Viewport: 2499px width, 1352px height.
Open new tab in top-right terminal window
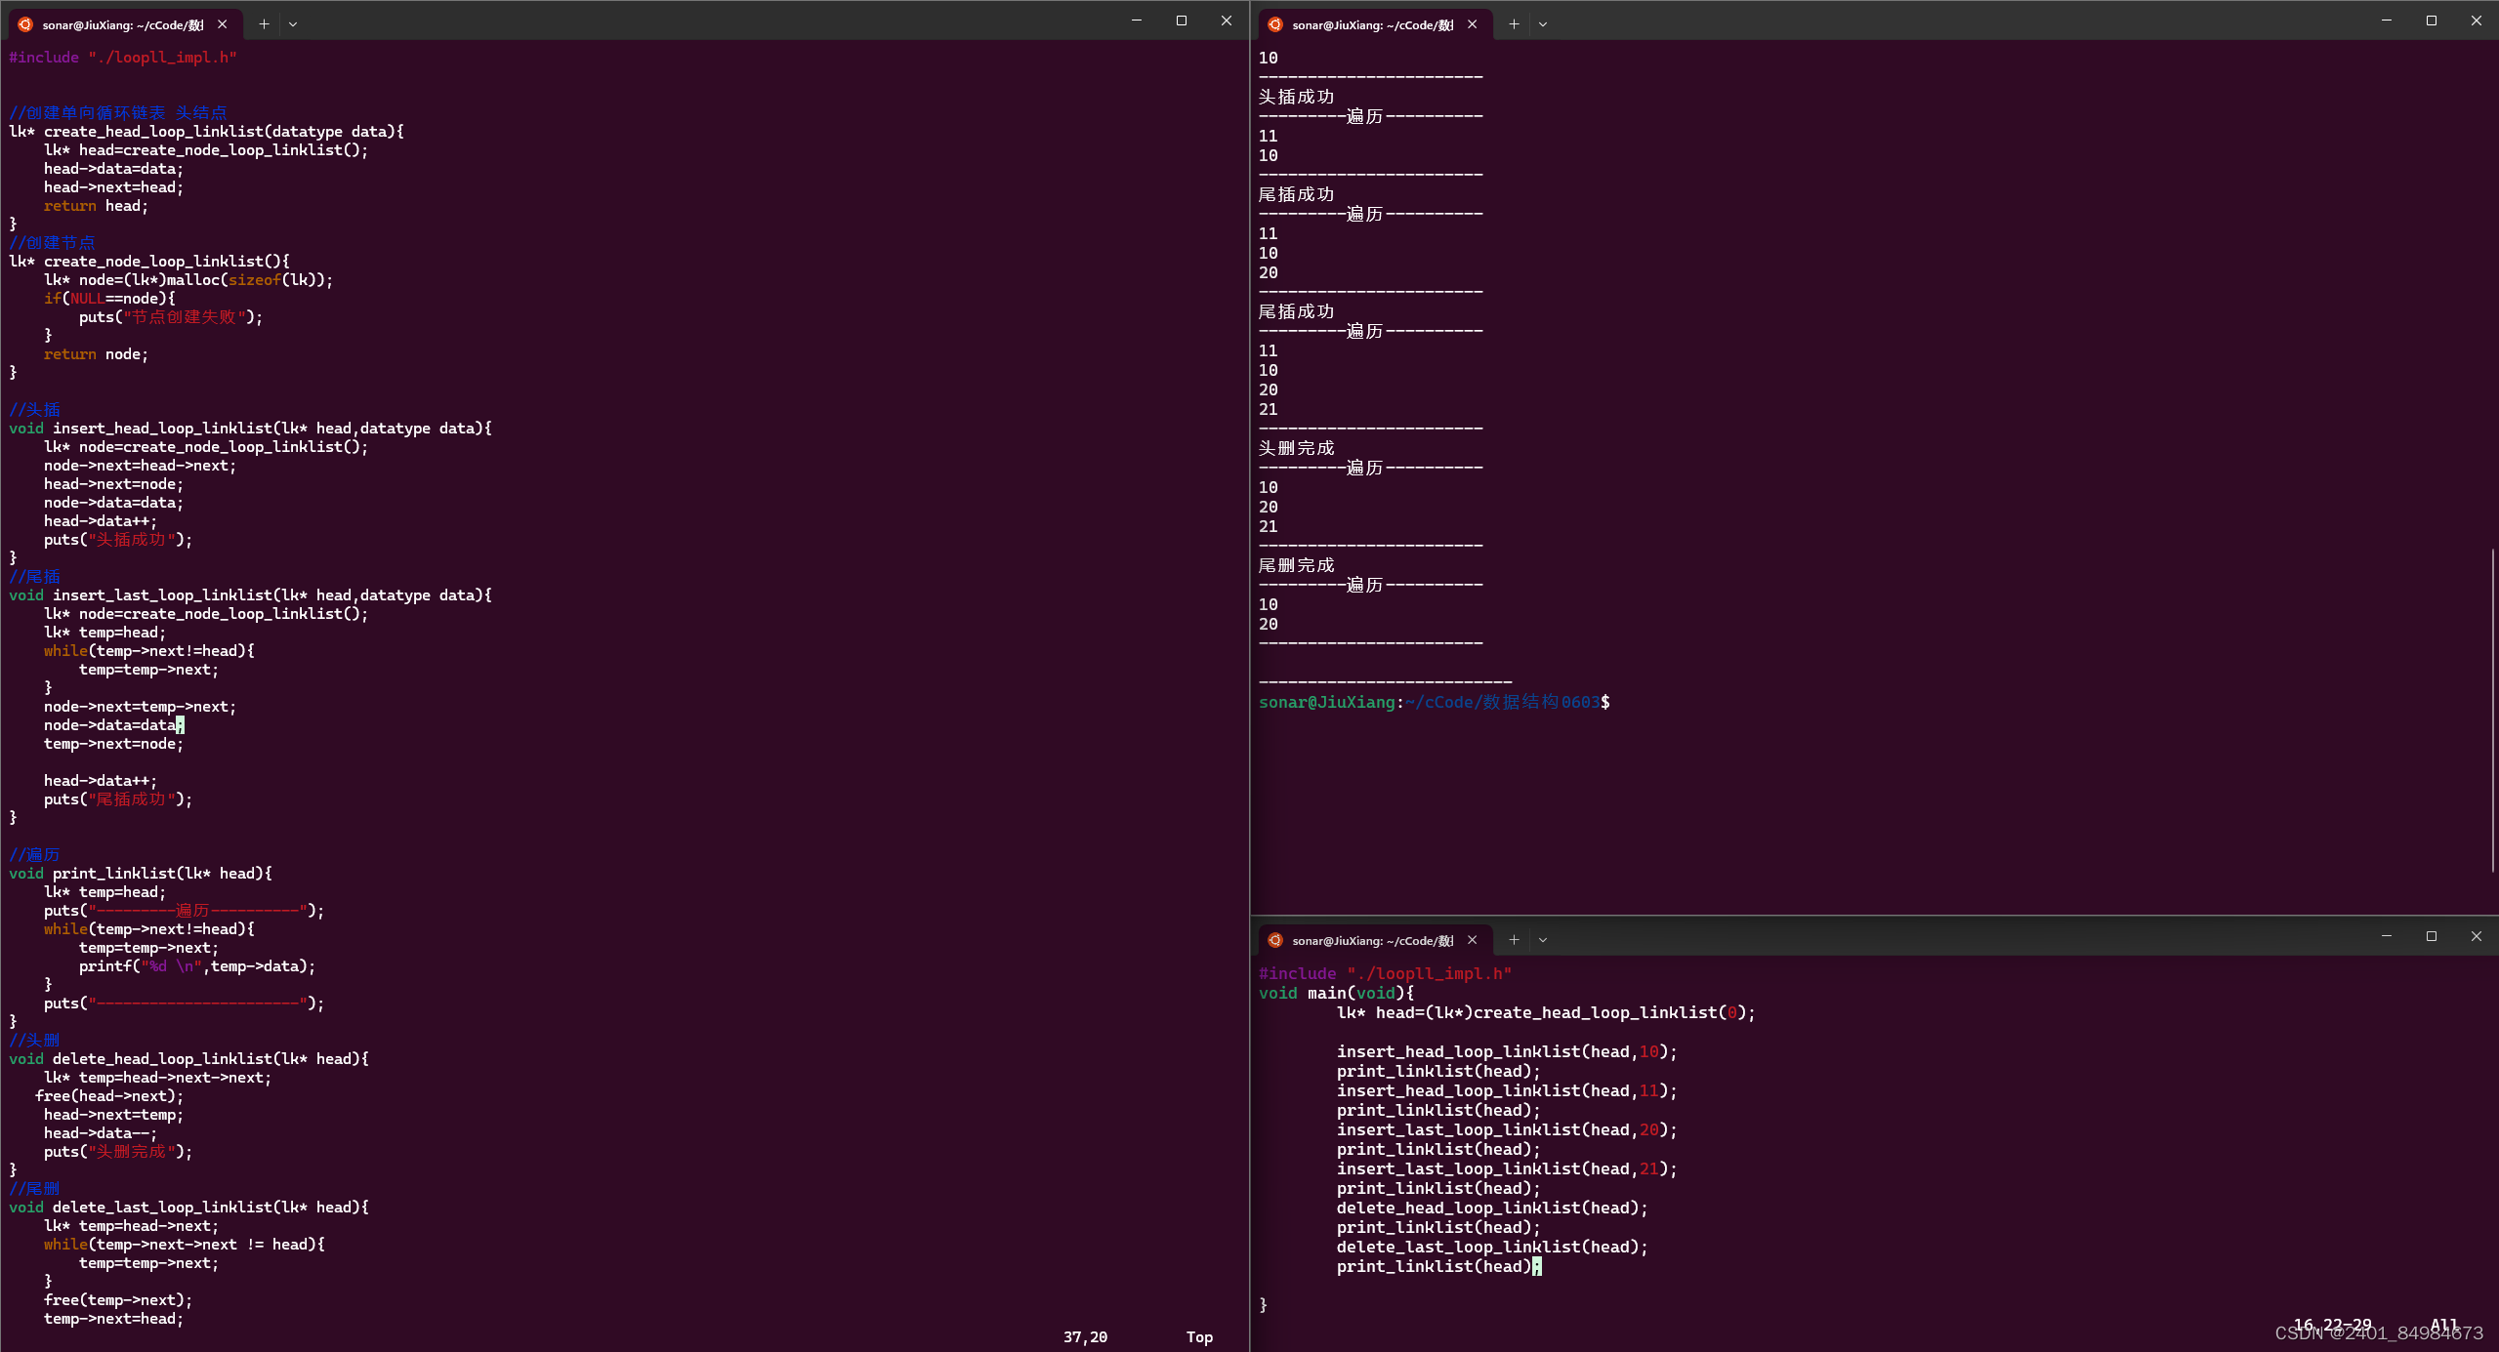1514,24
